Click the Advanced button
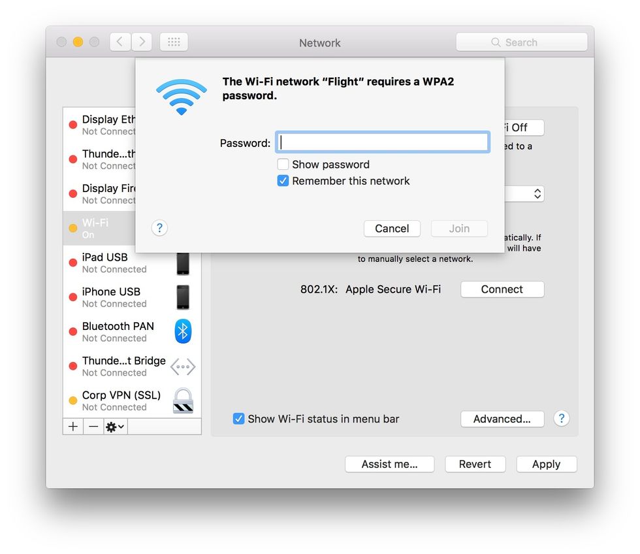The image size is (640, 554). (502, 419)
